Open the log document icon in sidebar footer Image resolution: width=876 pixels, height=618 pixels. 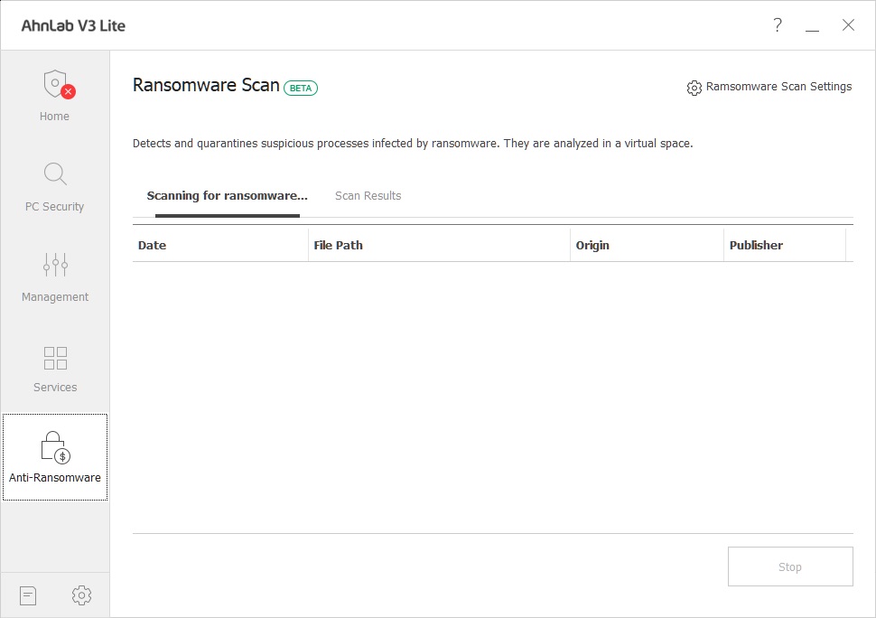pyautogui.click(x=28, y=595)
